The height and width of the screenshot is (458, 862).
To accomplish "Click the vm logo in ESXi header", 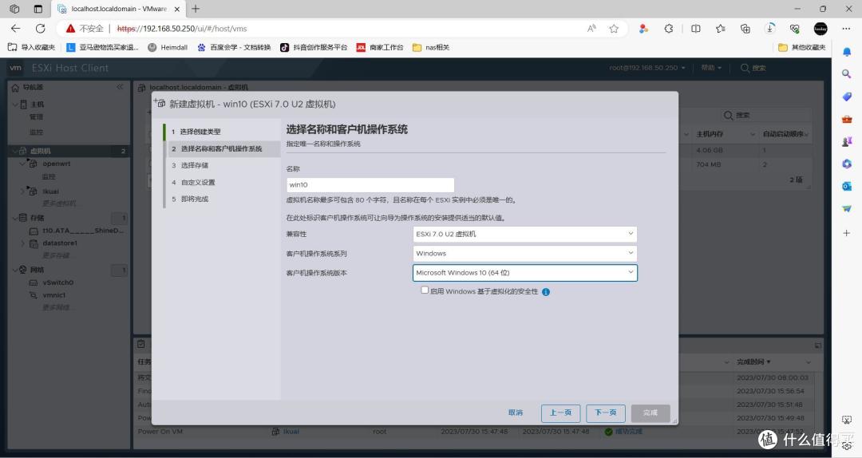I will click(x=15, y=68).
